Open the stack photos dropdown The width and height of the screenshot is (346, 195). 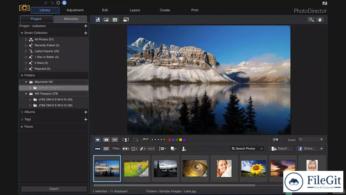[173, 149]
